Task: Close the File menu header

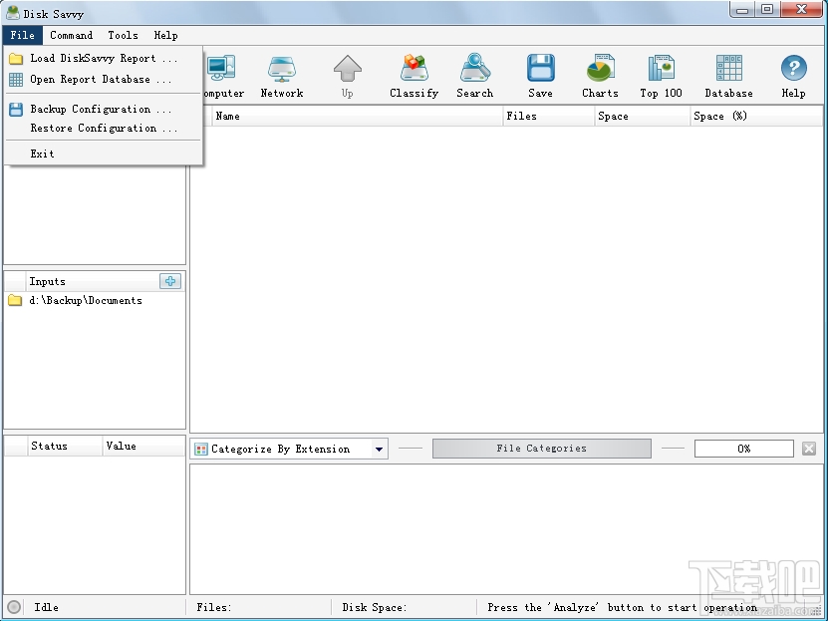Action: tap(22, 35)
